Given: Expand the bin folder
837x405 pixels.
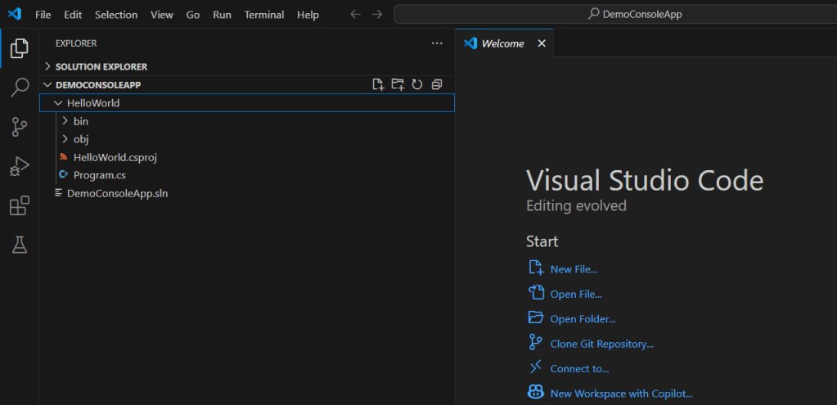Looking at the screenshot, I should coord(80,121).
